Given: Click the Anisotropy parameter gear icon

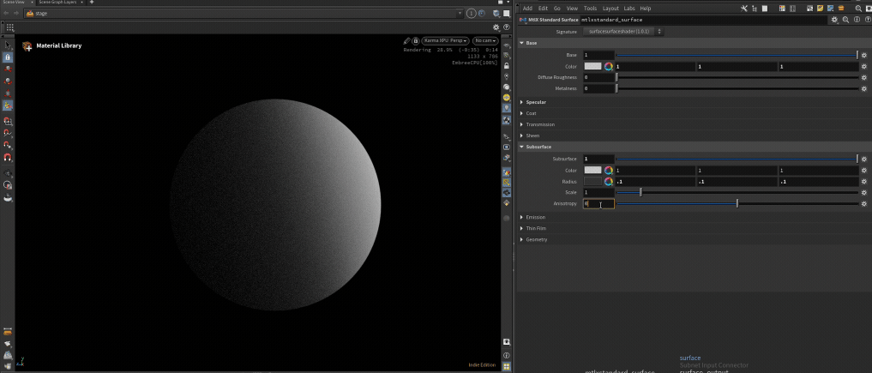Looking at the screenshot, I should (x=865, y=204).
